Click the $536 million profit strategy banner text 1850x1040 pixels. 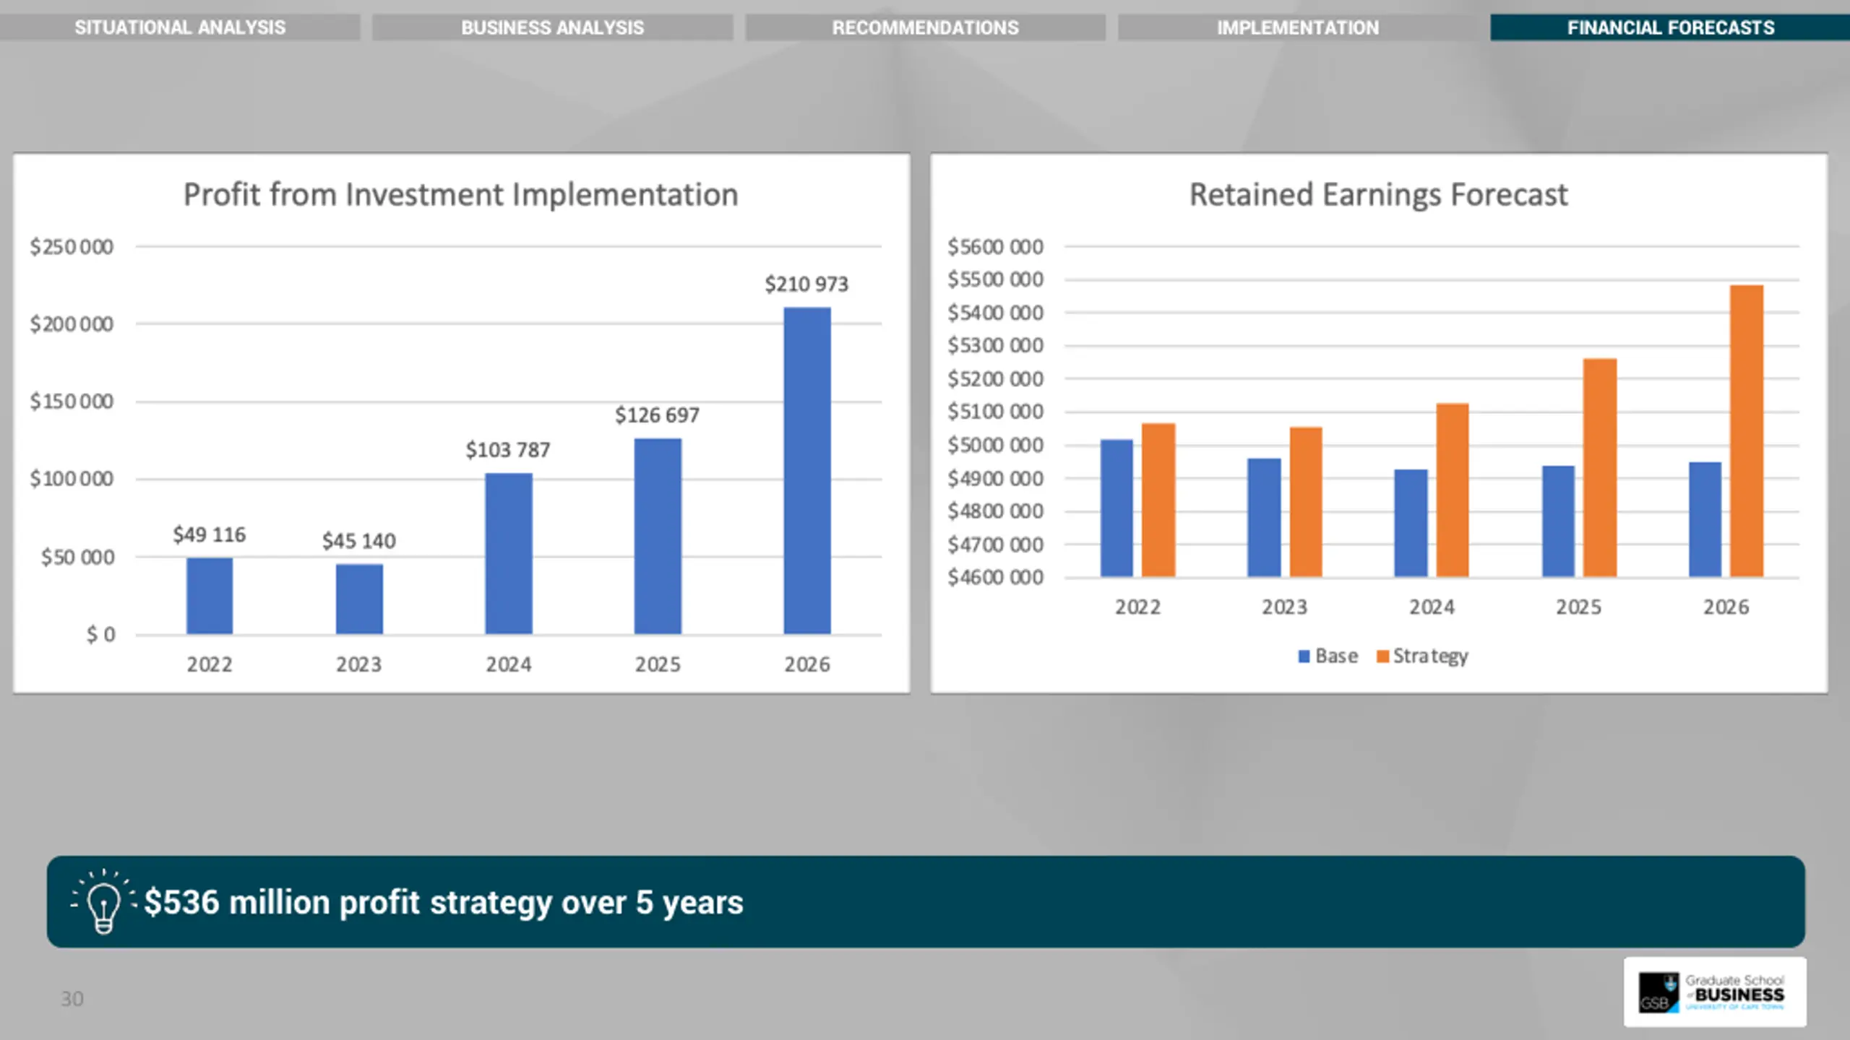coord(444,903)
